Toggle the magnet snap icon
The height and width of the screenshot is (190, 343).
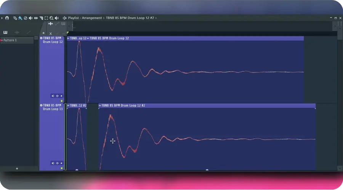click(7, 18)
